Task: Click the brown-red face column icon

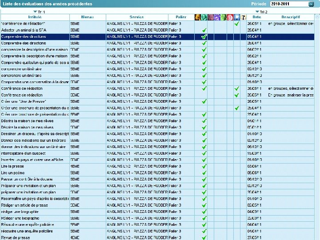Action: point(211,17)
